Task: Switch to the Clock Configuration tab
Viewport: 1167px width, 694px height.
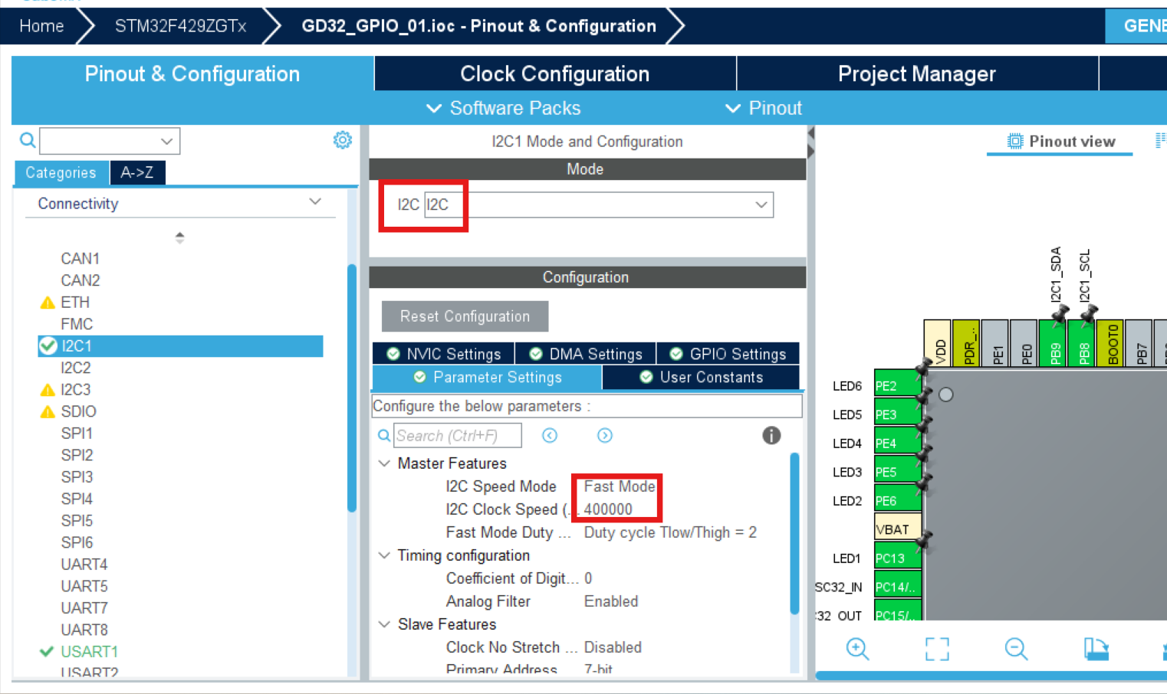Action: click(x=555, y=74)
